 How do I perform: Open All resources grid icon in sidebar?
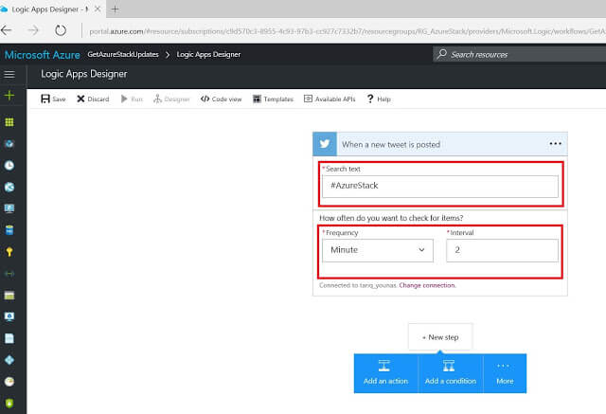[x=9, y=122]
